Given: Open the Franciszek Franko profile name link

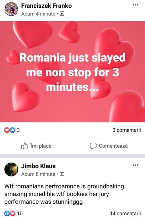Looking at the screenshot, I should [46, 6].
